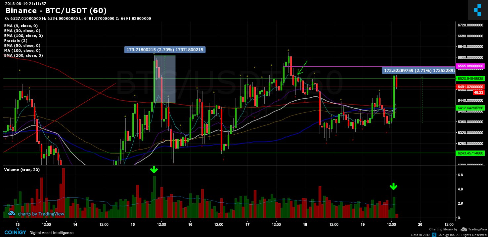Click the 'Charting library by' text
Image resolution: width=488 pixels, height=237 pixels.
click(443, 229)
